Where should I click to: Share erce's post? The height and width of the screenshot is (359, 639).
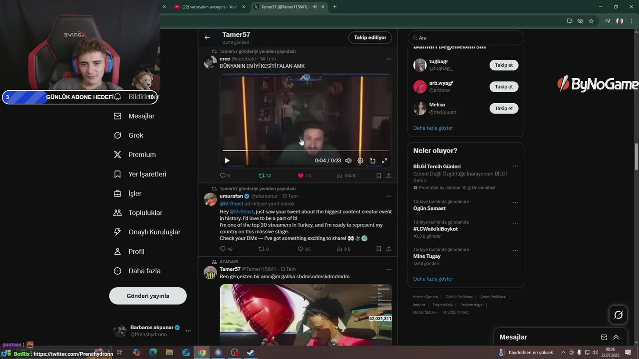tap(388, 176)
